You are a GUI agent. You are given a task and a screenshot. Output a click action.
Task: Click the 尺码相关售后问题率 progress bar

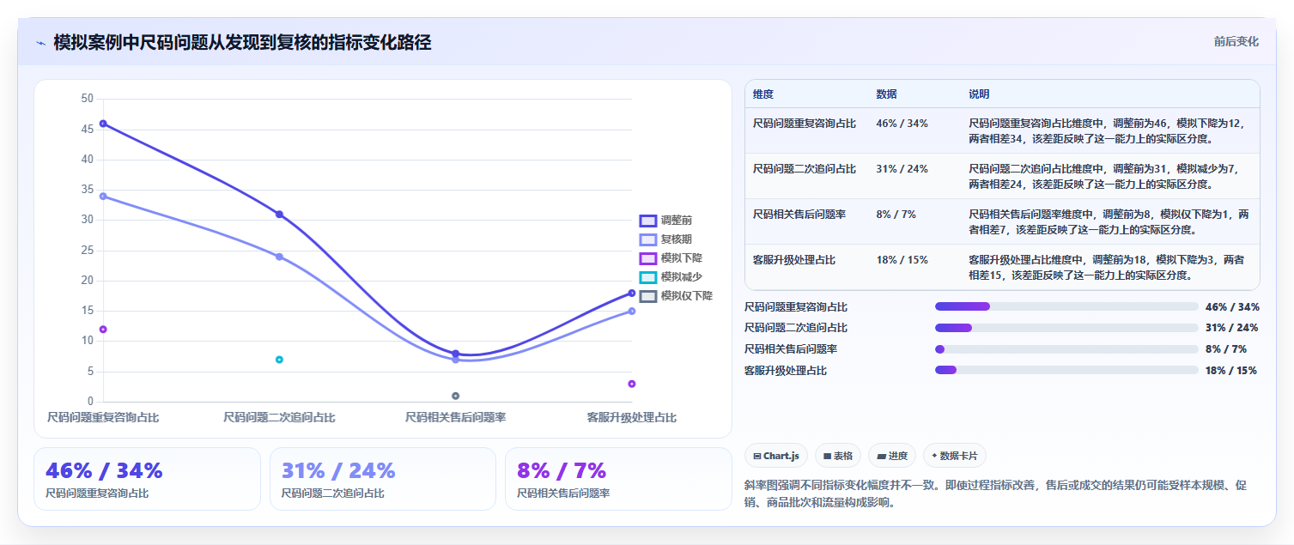[x=1066, y=349]
